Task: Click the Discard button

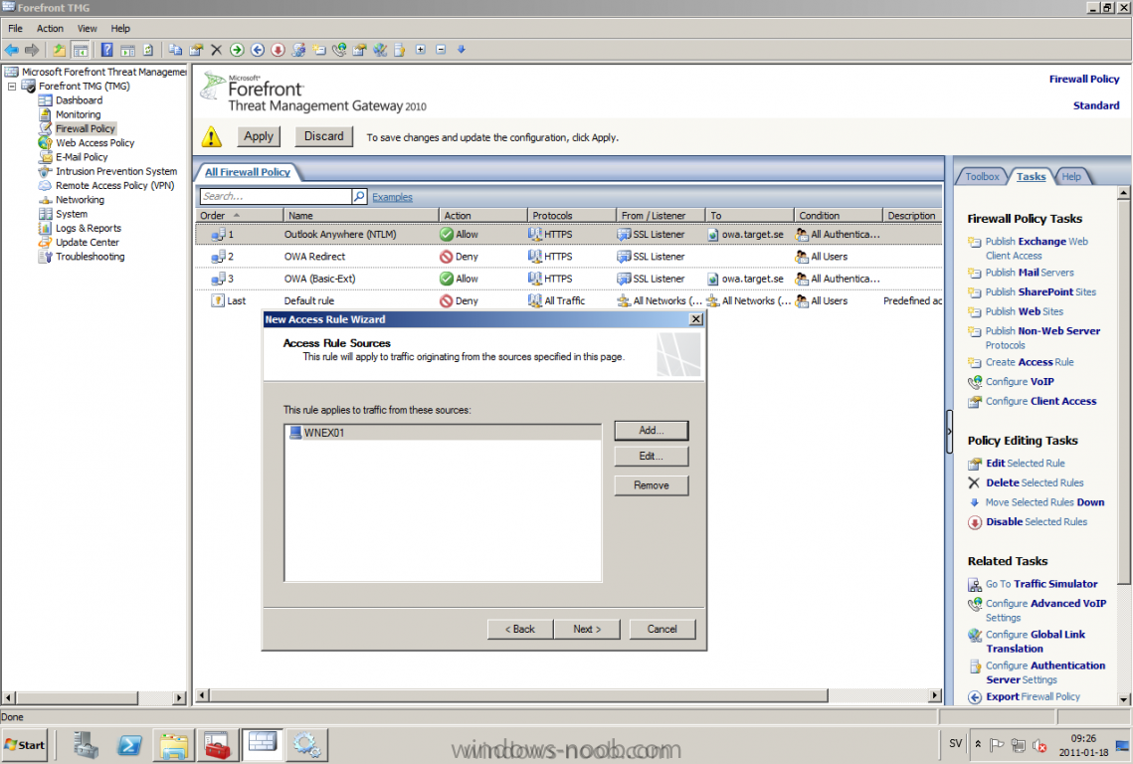Action: click(323, 136)
